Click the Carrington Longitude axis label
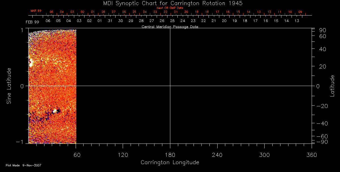This screenshot has height=172, width=340. click(x=170, y=163)
